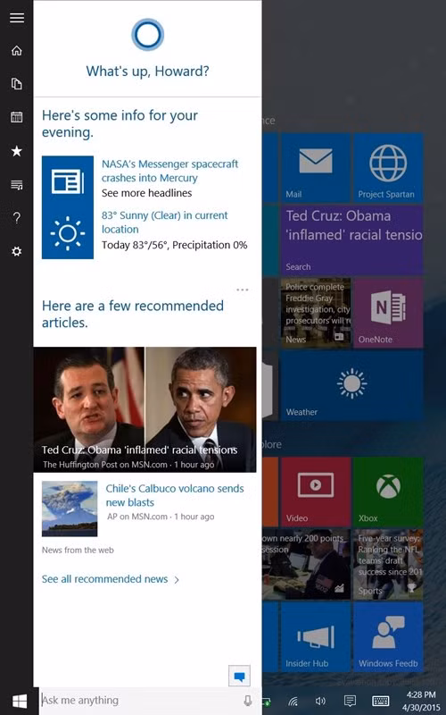This screenshot has height=715, width=446.
Task: Open the taskbar volume speaker icon
Action: click(x=320, y=701)
